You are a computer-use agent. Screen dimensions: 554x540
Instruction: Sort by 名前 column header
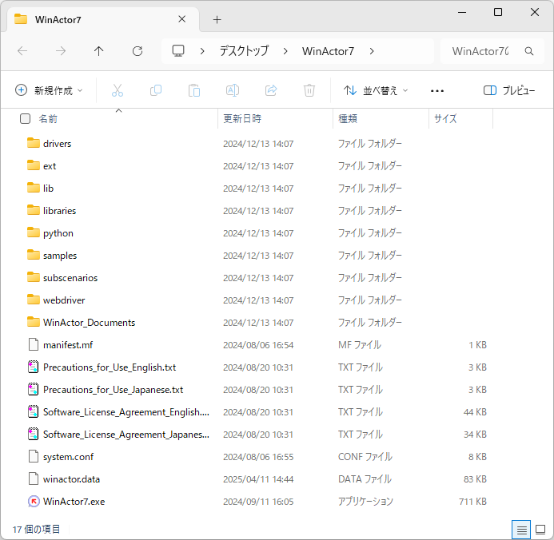pos(48,119)
